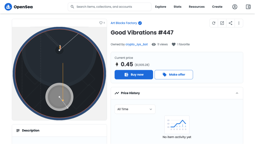Image resolution: width=255 pixels, height=144 pixels.
Task: Click the 11 views text
Action: pos(162,44)
